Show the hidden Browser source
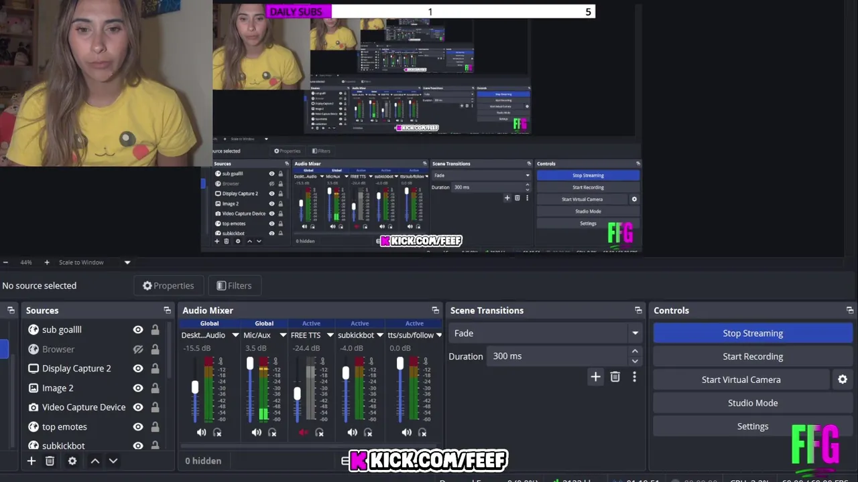Screen dimensions: 858x482 tap(138, 349)
